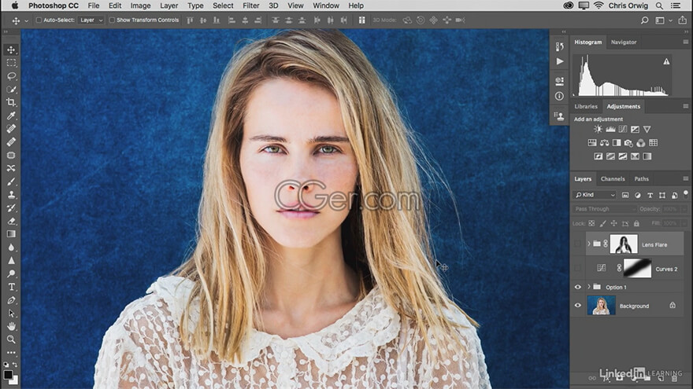
Task: Expand the Lens Flare group
Action: (x=589, y=244)
